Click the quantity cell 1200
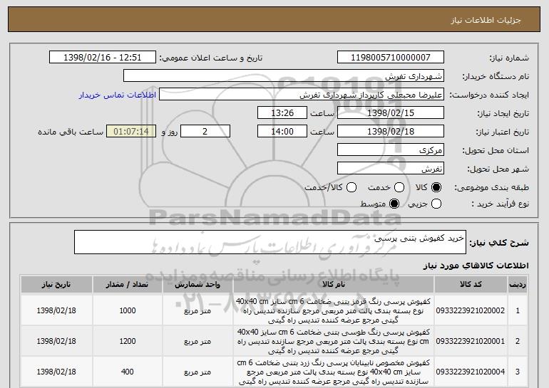The height and width of the screenshot is (388, 549). click(127, 341)
